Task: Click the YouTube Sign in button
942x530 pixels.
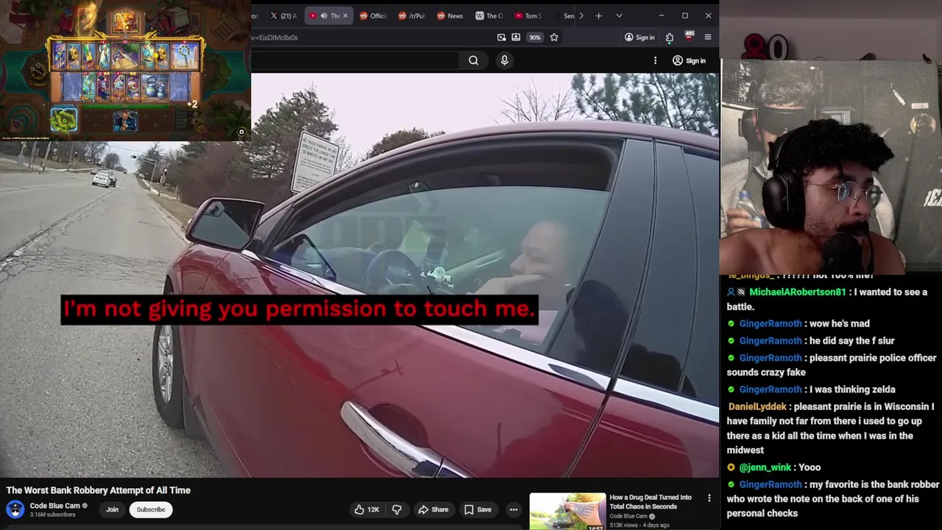Action: point(689,60)
